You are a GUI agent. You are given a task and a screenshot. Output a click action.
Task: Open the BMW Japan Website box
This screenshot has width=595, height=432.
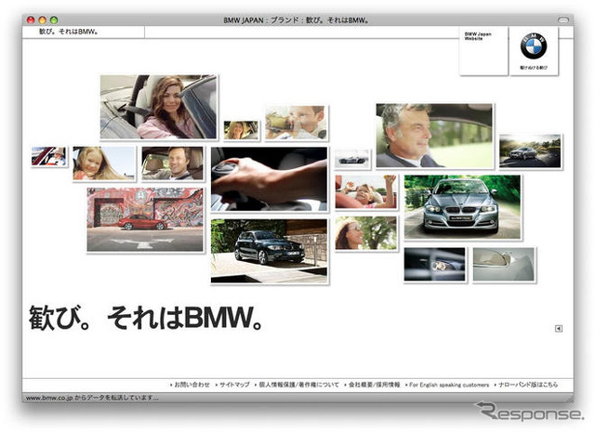483,51
